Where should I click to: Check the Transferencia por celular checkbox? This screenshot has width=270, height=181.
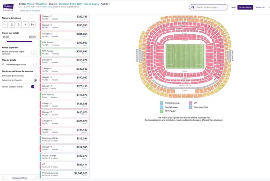(x=35, y=64)
